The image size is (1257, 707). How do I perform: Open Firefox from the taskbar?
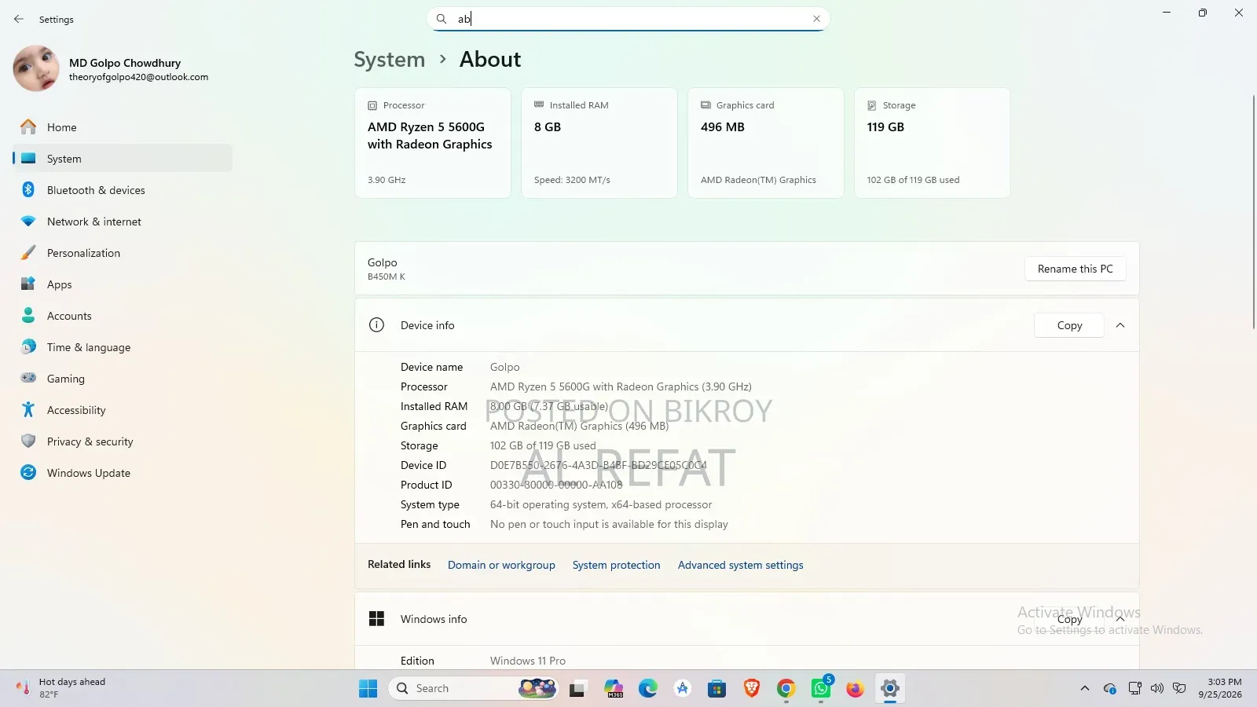(855, 689)
